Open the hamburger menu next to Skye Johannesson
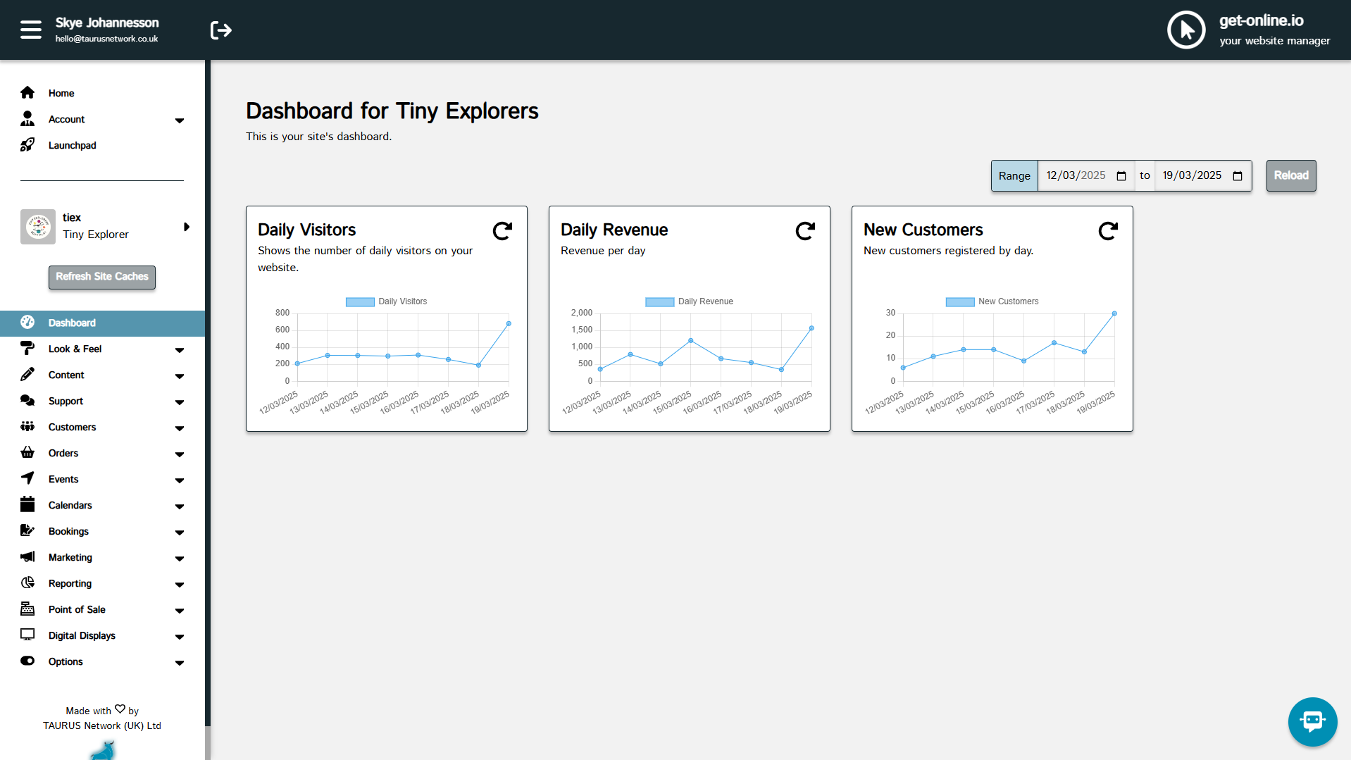Viewport: 1351px width, 760px height. (30, 30)
